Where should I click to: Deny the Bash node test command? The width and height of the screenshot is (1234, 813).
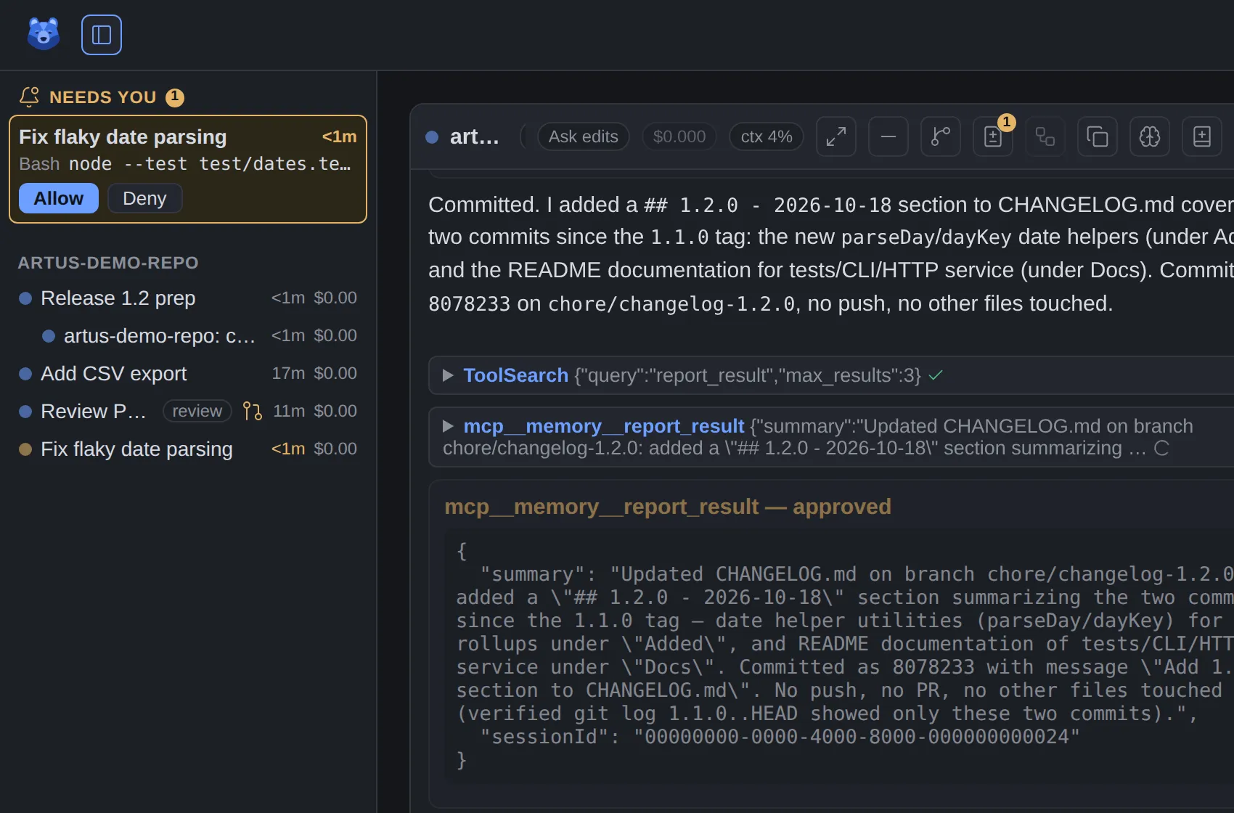click(144, 198)
